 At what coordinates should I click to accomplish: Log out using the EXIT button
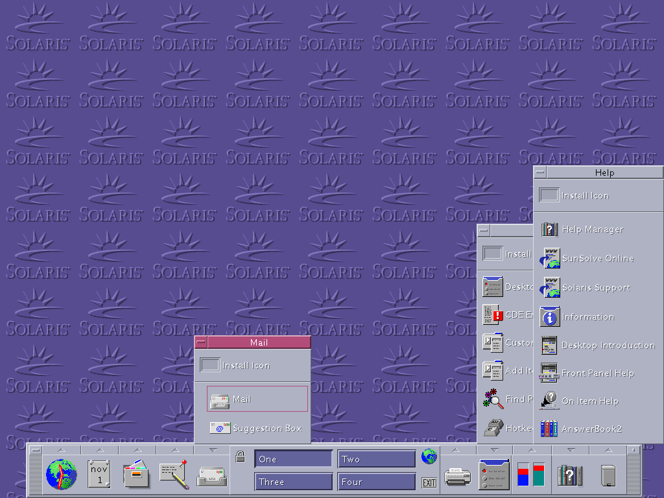tap(429, 482)
